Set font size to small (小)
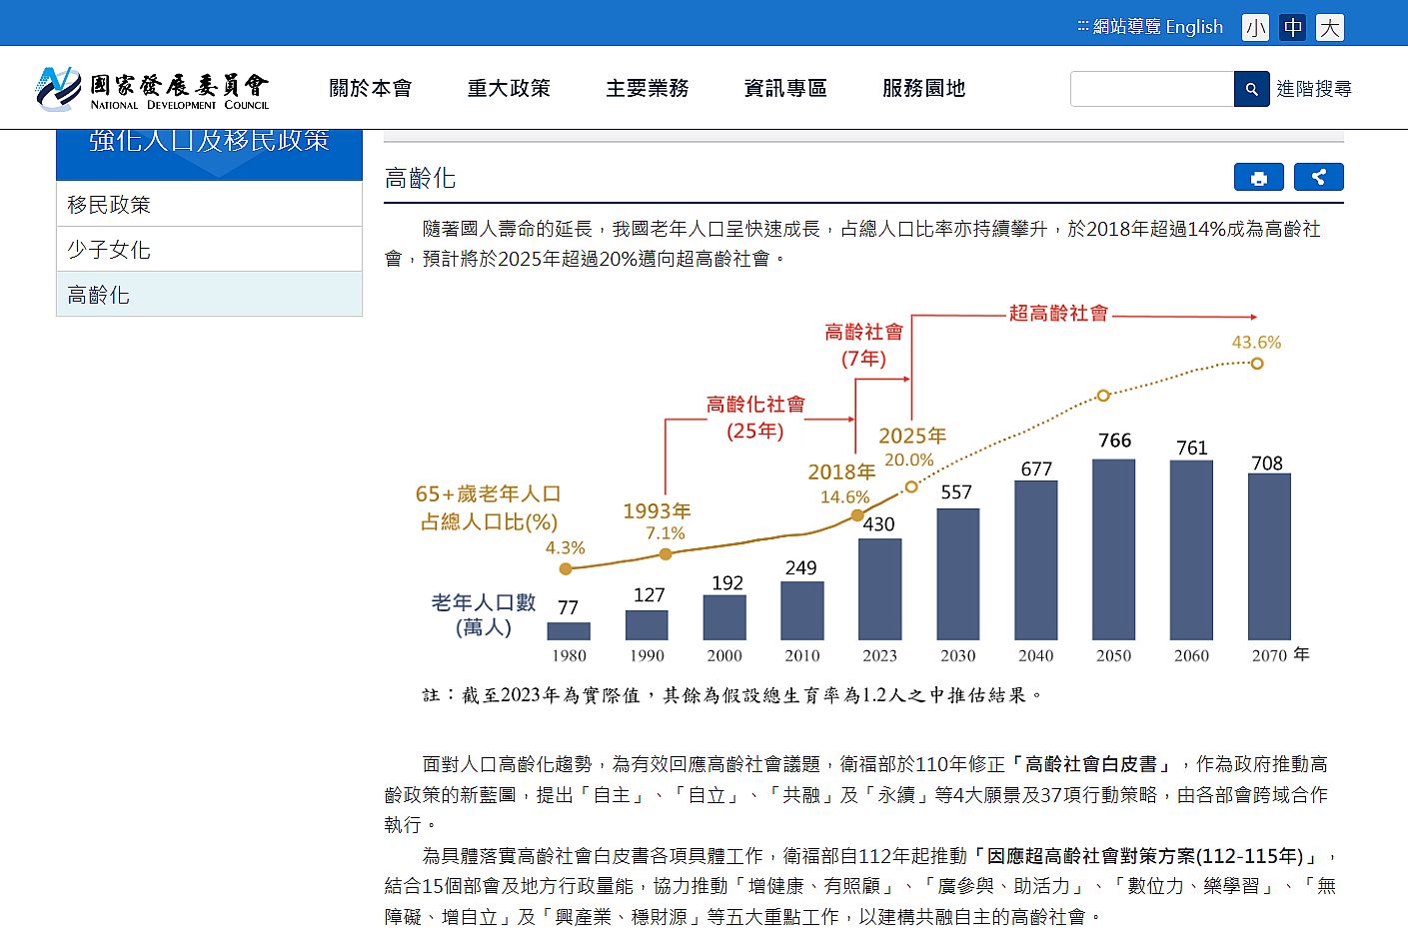The image size is (1408, 942). (x=1255, y=27)
